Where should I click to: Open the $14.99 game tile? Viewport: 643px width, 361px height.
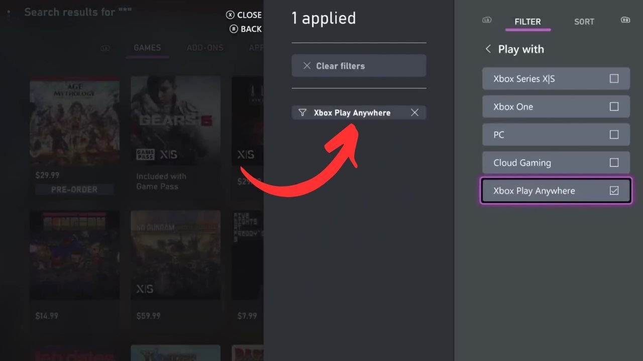(x=75, y=255)
